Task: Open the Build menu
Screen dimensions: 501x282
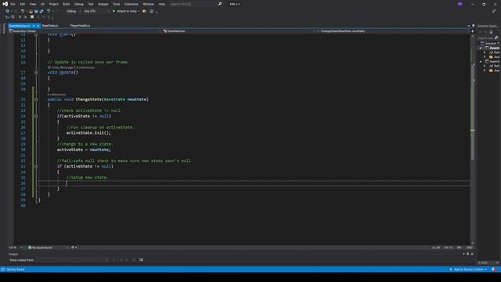Action: coord(66,4)
